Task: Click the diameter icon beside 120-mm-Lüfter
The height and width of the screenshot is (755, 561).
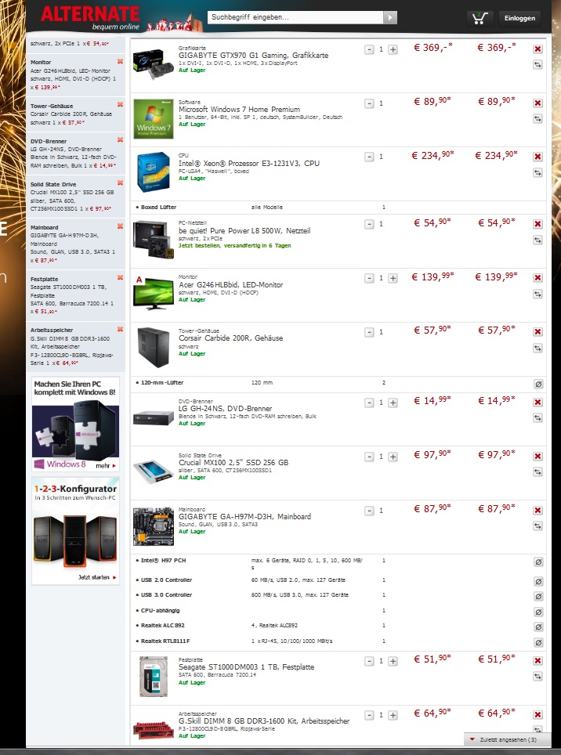Action: pyautogui.click(x=538, y=385)
